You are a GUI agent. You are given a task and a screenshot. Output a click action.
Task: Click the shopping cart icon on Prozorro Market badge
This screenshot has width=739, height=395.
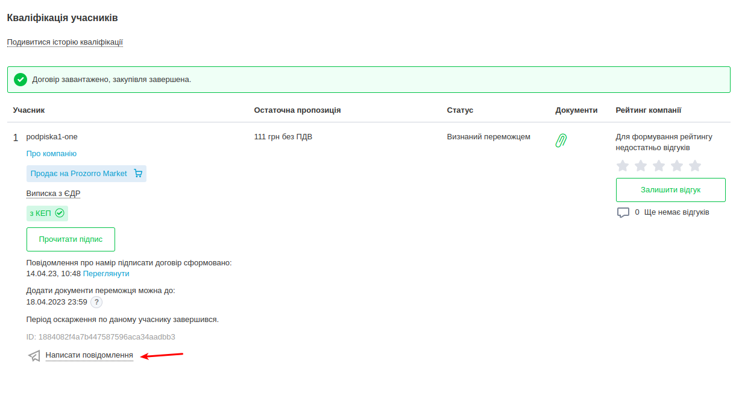click(138, 174)
